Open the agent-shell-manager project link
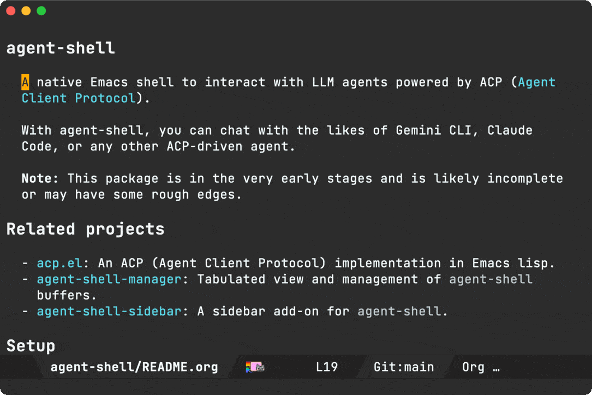The width and height of the screenshot is (592, 395). [109, 279]
